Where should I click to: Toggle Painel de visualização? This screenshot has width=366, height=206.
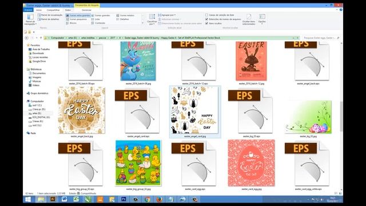click(x=50, y=15)
